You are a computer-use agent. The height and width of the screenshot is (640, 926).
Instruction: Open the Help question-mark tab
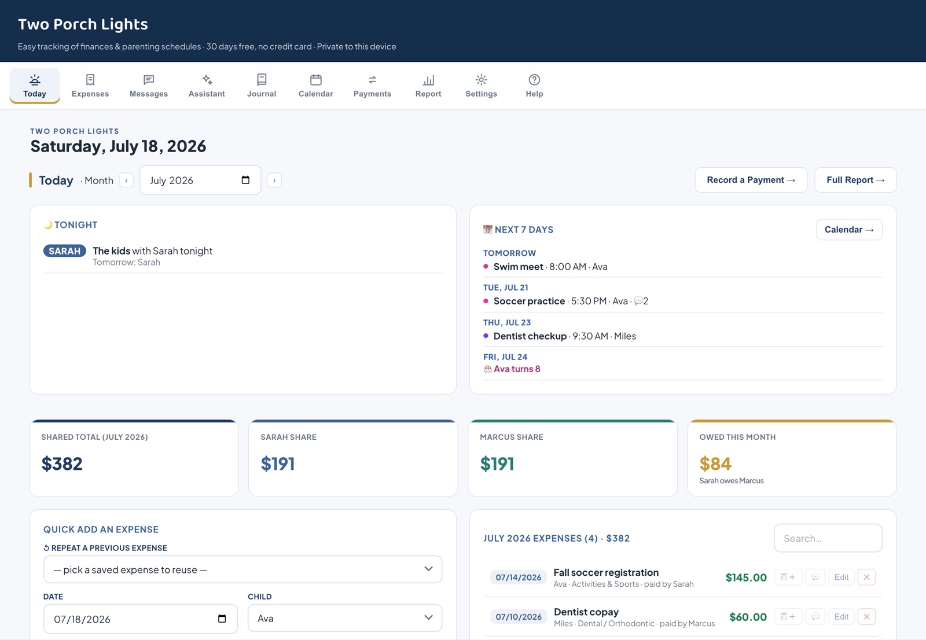[x=534, y=86]
